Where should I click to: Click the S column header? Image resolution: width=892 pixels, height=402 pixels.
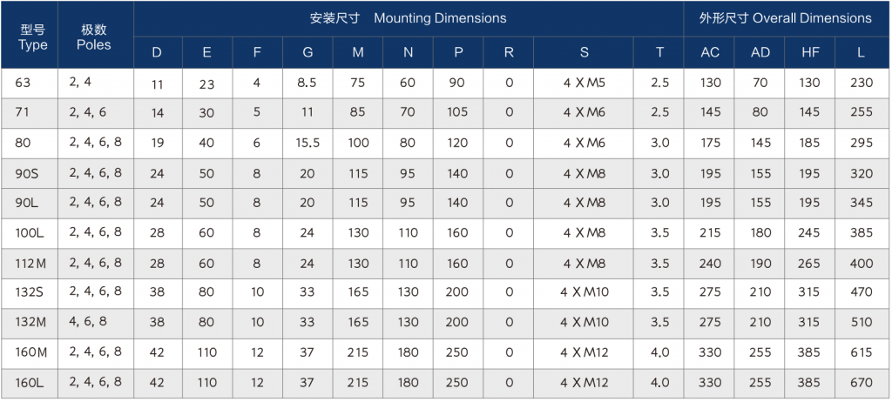point(584,52)
